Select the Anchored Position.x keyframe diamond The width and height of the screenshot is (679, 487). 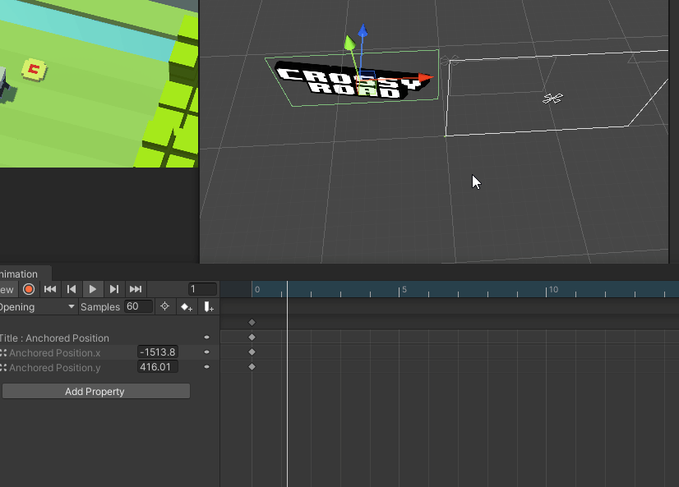point(252,351)
